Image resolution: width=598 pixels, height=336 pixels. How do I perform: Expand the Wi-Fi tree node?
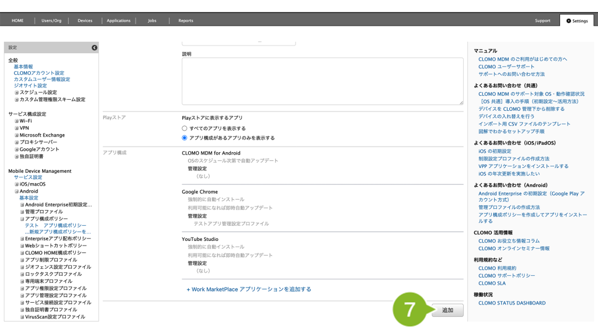(16, 121)
